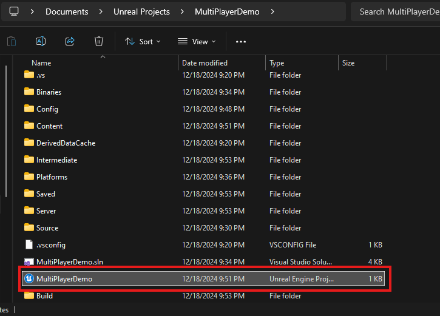Viewport: 440px width, 316px height.
Task: Navigate to Unreal Projects in breadcrumb
Action: [141, 12]
